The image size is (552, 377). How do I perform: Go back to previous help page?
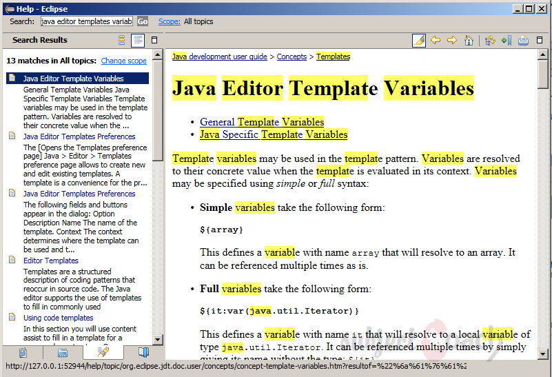[x=436, y=41]
